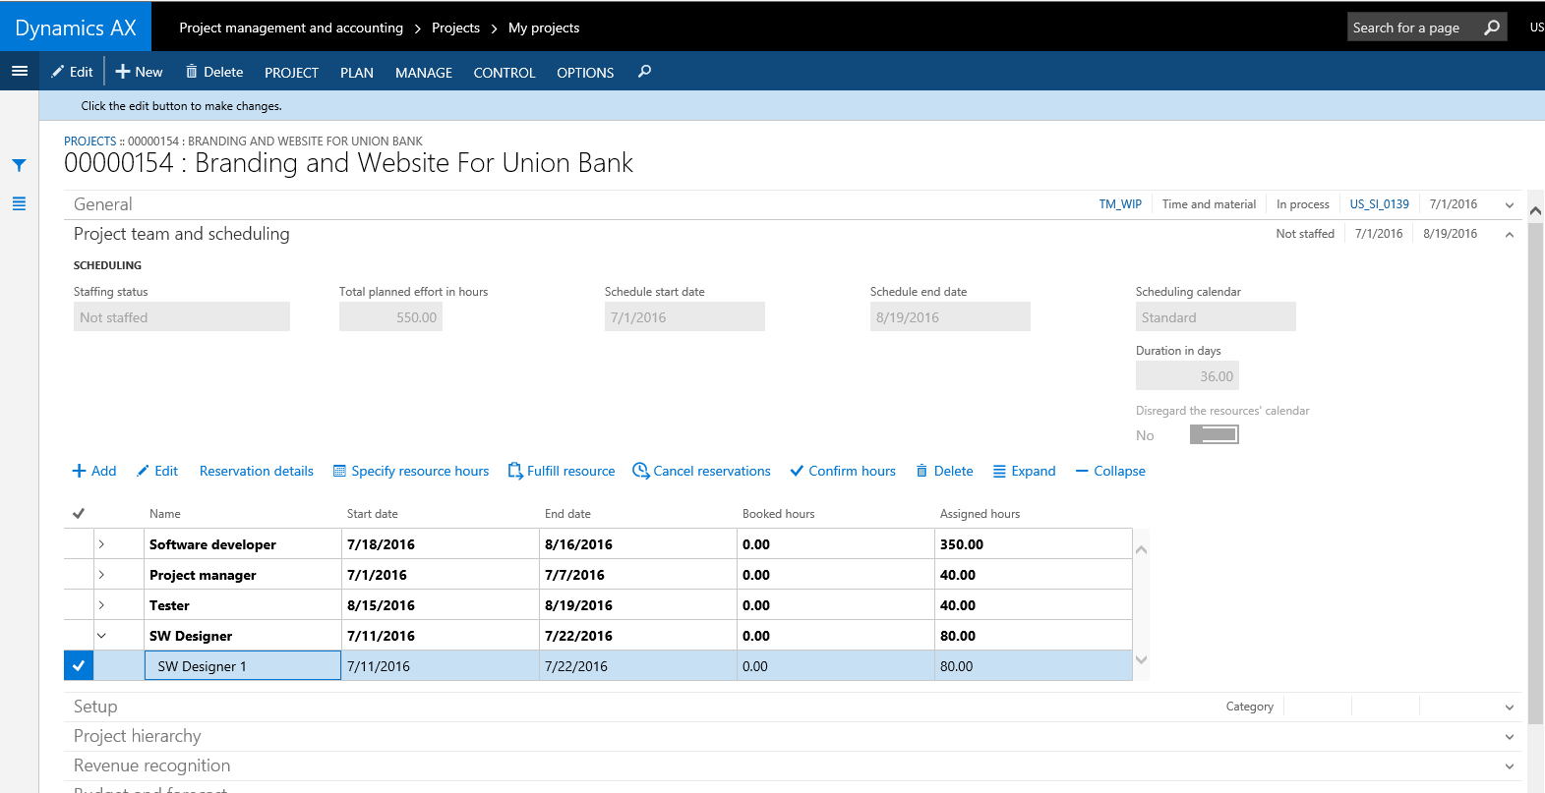The width and height of the screenshot is (1545, 793).
Task: Click the SW Designer 1 name cell
Action: click(243, 665)
